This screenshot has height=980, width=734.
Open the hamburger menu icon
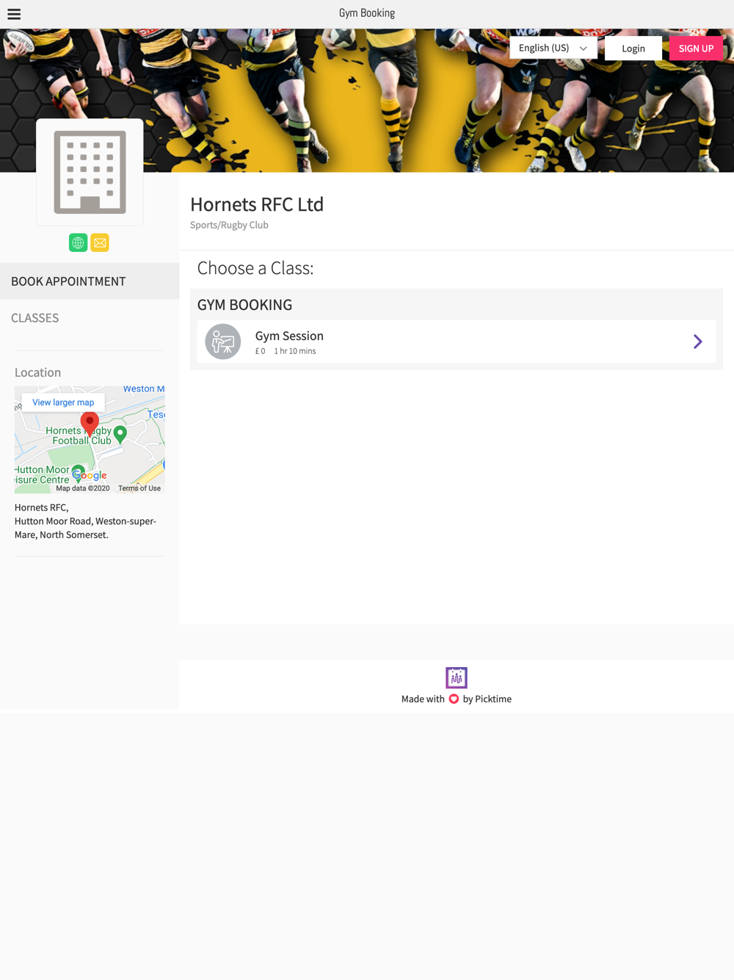pos(14,14)
